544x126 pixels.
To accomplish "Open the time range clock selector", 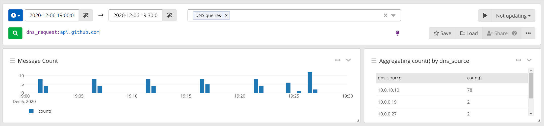I will [15, 15].
